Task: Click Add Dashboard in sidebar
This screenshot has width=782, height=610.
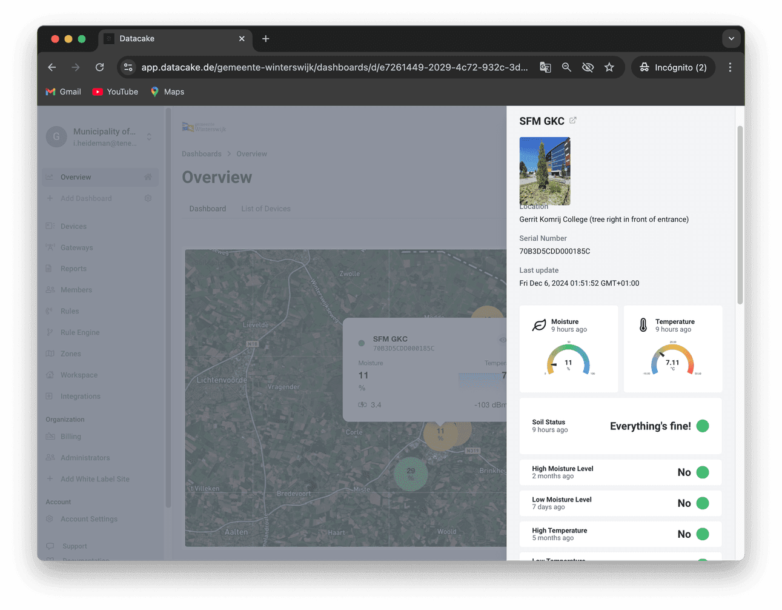Action: 86,198
